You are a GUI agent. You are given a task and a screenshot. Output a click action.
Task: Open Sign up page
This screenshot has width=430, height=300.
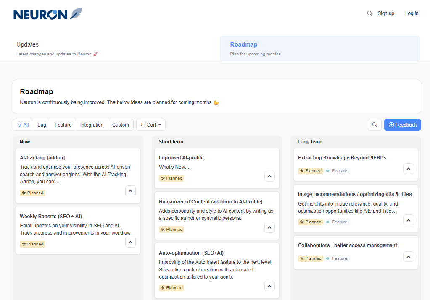[385, 13]
